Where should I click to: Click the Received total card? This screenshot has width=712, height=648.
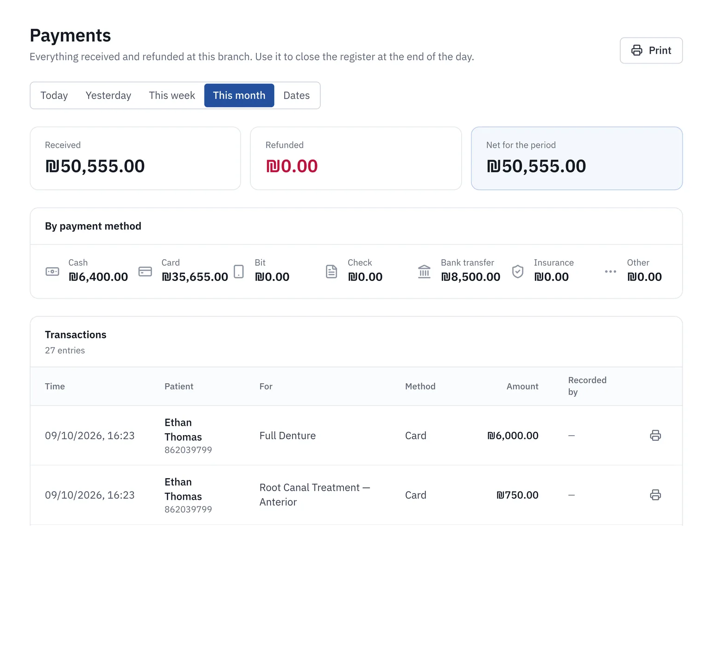click(135, 158)
